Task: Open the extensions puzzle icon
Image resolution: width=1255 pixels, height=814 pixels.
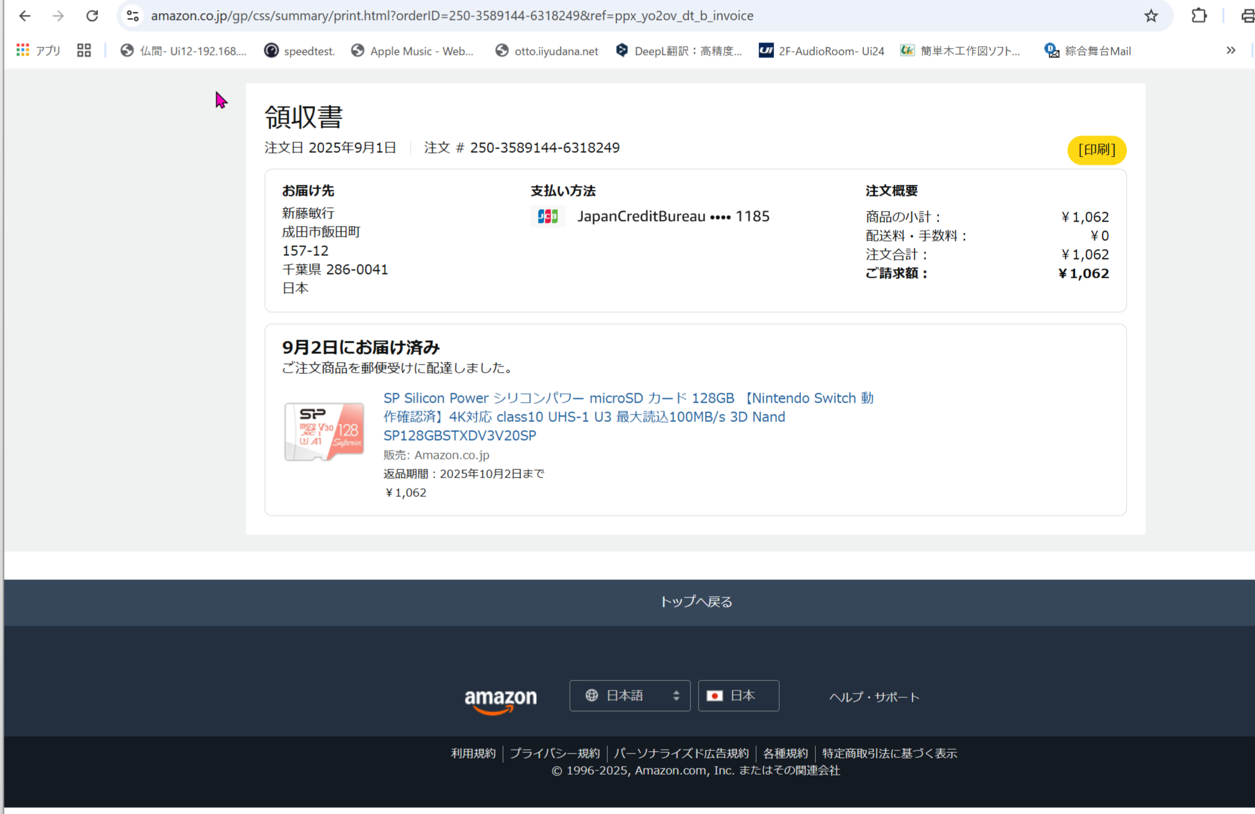Action: click(1199, 16)
